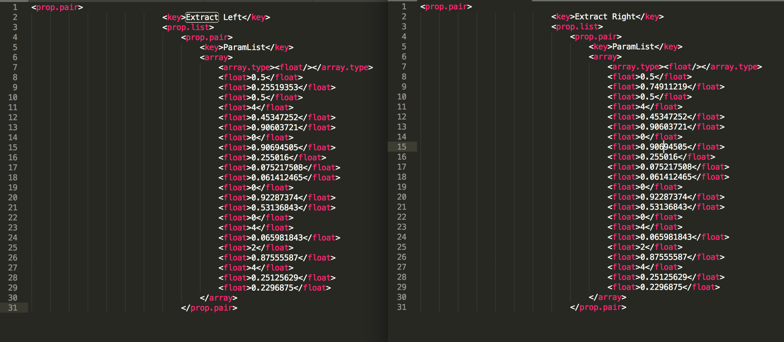This screenshot has height=342, width=784.
Task: Click line number 1 in left pane gutter
Action: pos(15,7)
